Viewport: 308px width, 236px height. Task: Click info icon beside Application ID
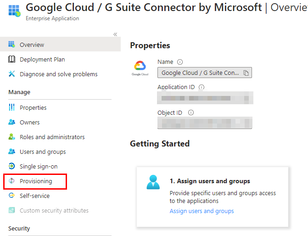coord(202,87)
